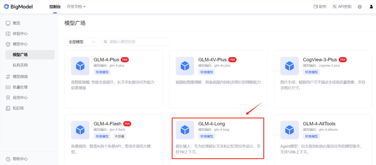Screen dimensions: 376x165
Task: Open the GLM-4-Plus model title
Action: [x=107, y=60]
